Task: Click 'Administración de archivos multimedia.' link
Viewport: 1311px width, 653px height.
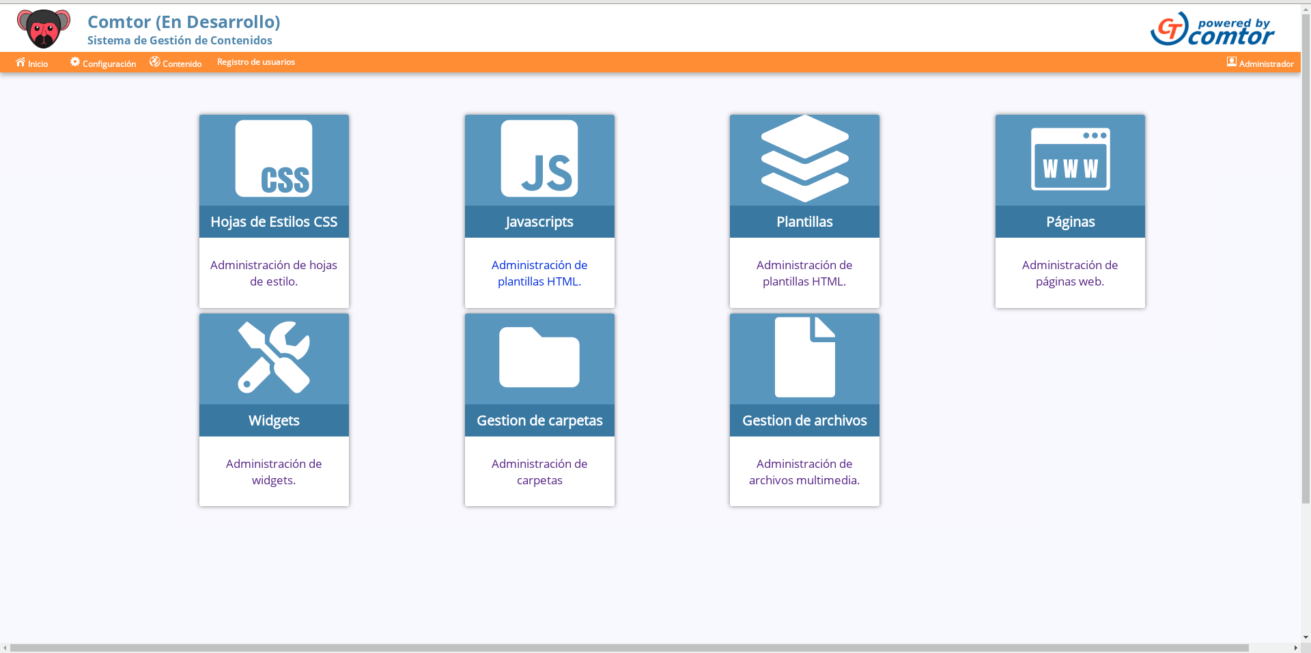Action: (804, 472)
